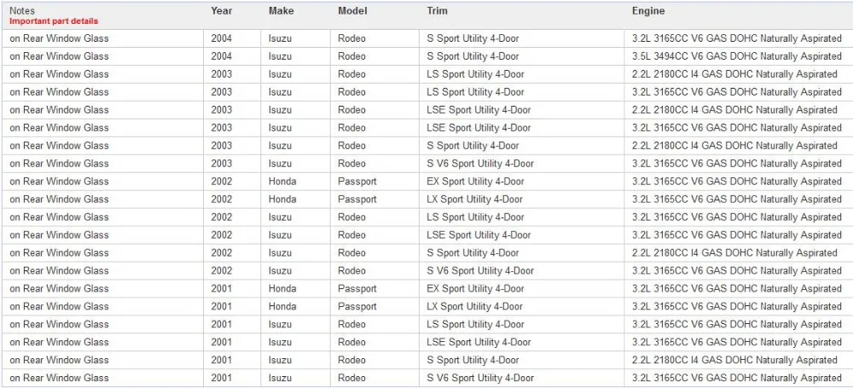Image resolution: width=853 pixels, height=388 pixels.
Task: Select the 3.5L 3494CC V6 engine cell
Action: (x=737, y=56)
